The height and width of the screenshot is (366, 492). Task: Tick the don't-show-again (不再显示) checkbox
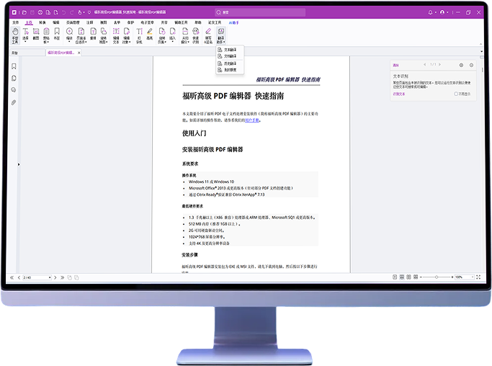pos(456,94)
